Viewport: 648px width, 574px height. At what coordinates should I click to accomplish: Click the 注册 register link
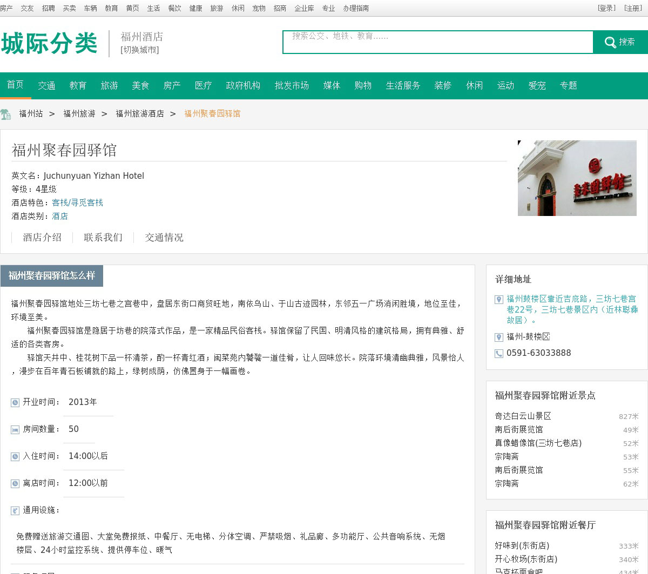tap(633, 8)
